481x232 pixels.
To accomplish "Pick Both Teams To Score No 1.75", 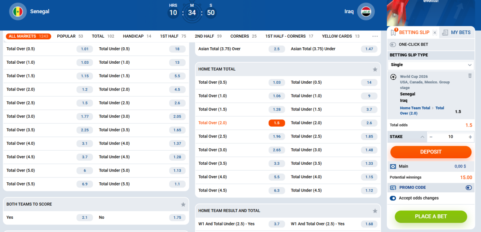I will 177,218.
